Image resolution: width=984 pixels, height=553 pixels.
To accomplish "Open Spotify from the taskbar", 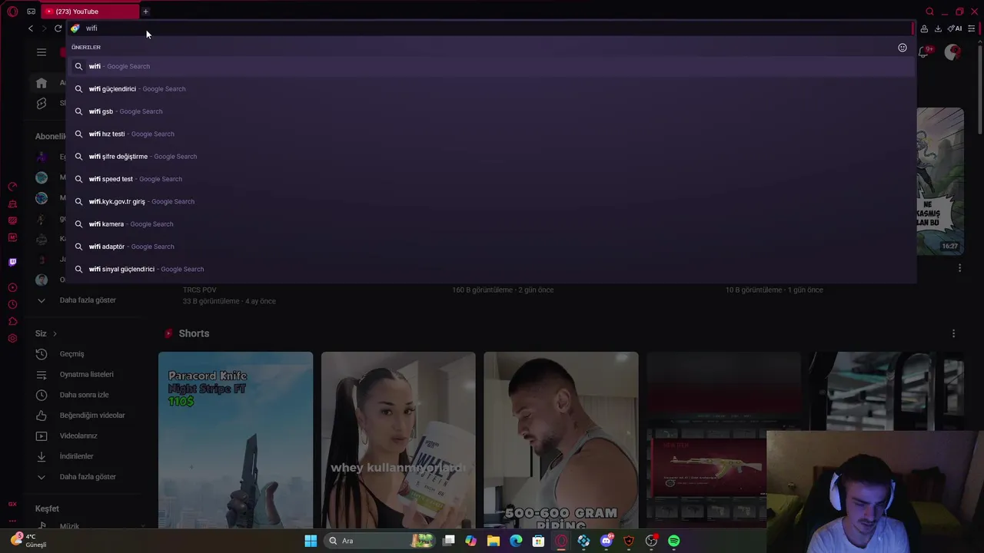I will [x=674, y=541].
